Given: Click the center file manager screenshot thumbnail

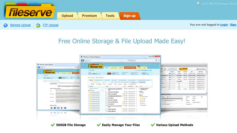Looking at the screenshot, I should pyautogui.click(x=120, y=85).
